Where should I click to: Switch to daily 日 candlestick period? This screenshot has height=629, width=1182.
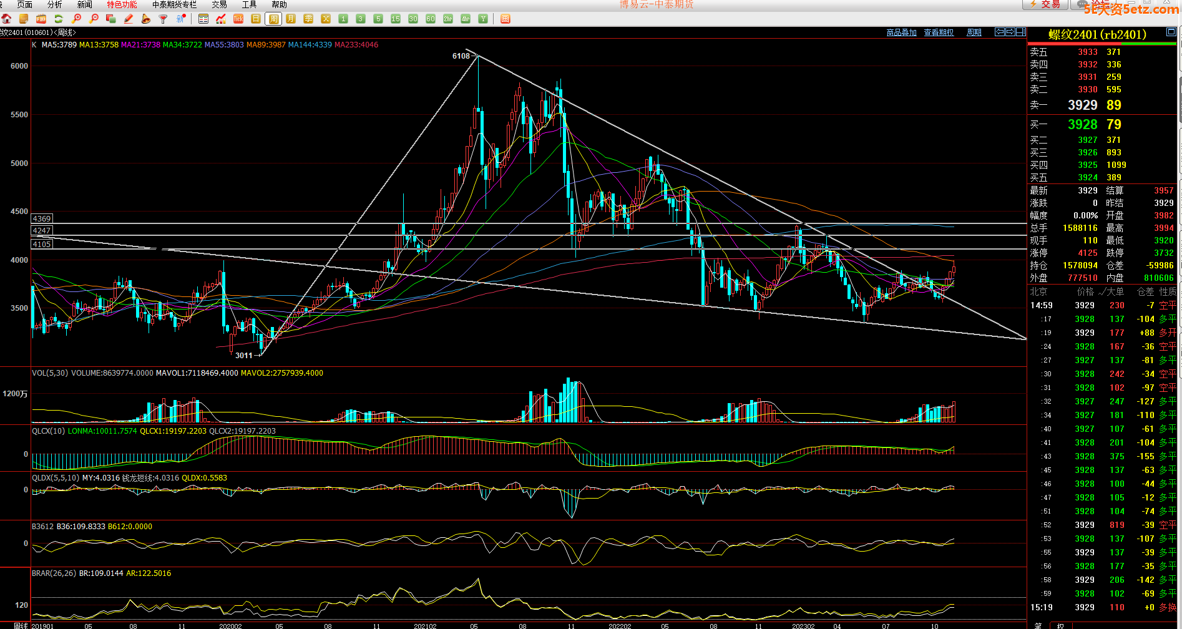coord(256,19)
